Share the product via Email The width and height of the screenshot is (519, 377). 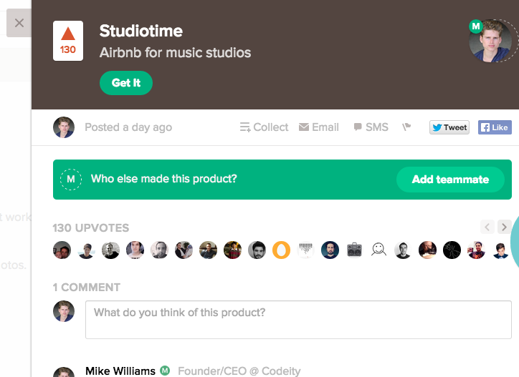point(318,127)
